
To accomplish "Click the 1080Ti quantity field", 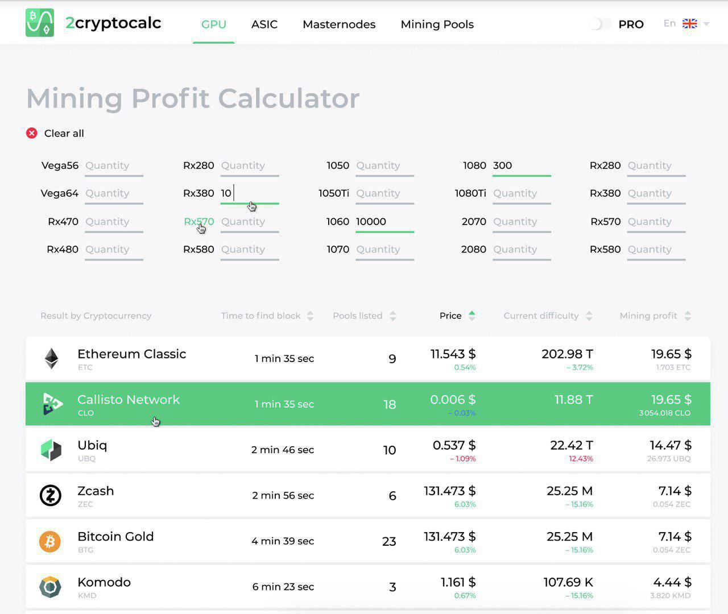I will (x=522, y=194).
